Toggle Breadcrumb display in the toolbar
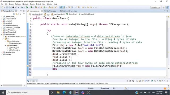Screen dimensions: 170x95 (x=61, y=7)
